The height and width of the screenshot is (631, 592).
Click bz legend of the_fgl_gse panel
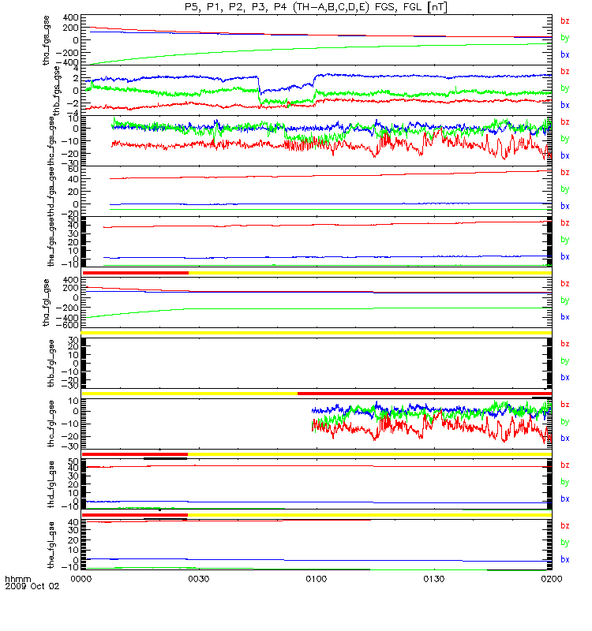[565, 526]
